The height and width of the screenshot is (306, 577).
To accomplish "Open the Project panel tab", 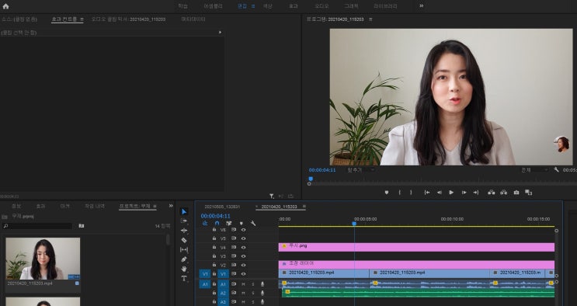I will click(134, 206).
